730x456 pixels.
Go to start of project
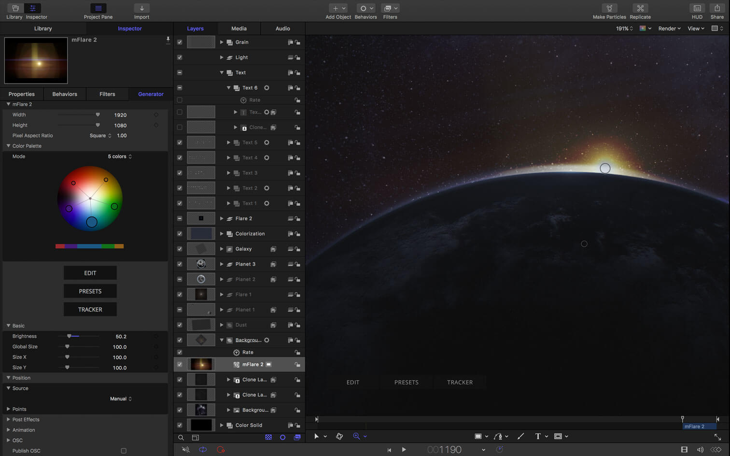(389, 450)
